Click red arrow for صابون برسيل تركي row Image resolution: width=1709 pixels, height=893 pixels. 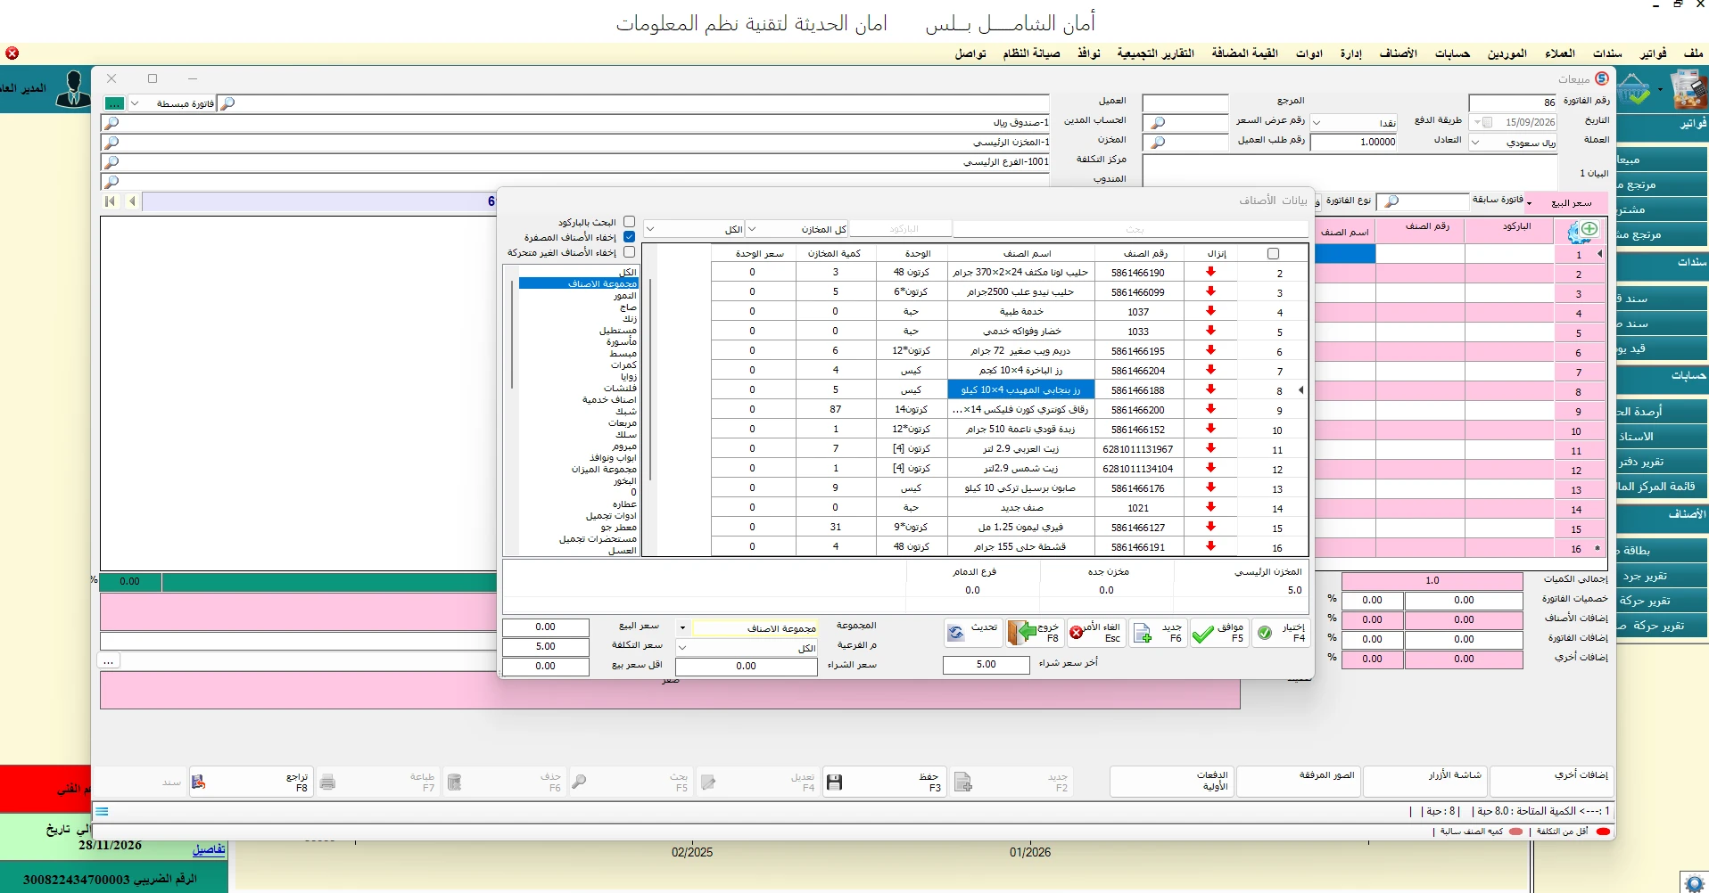(x=1210, y=487)
